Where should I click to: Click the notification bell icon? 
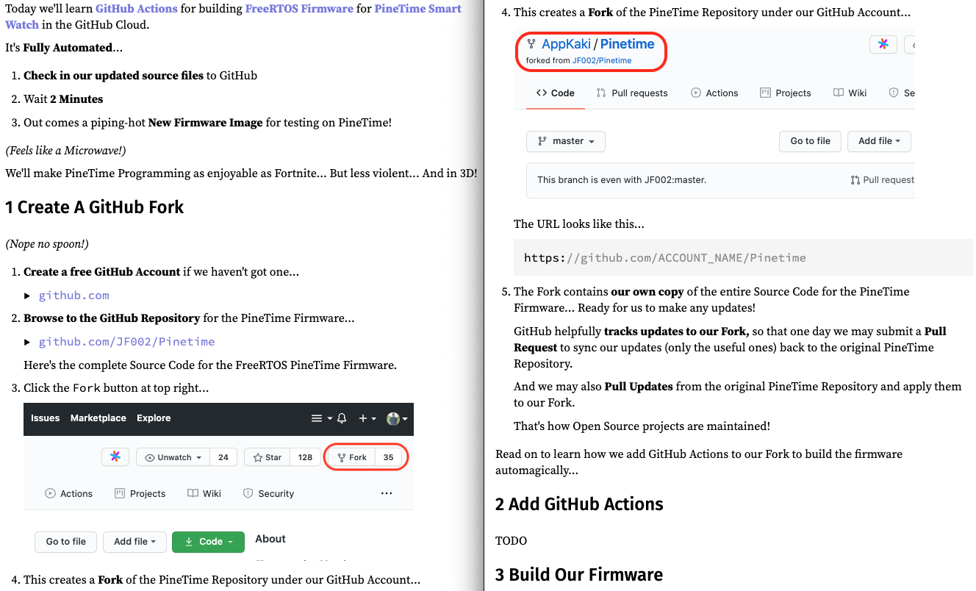342,418
